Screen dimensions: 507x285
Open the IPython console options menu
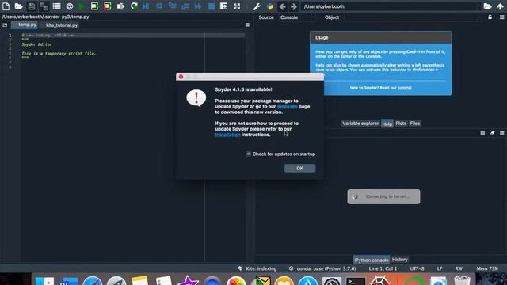[501, 133]
